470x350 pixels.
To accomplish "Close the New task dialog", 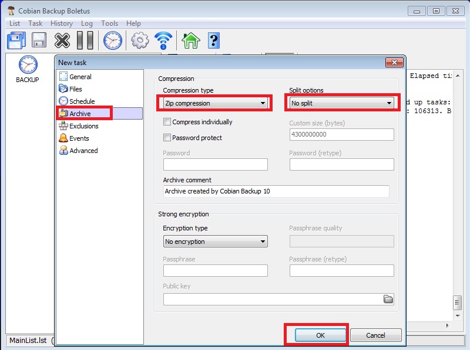I will point(394,62).
